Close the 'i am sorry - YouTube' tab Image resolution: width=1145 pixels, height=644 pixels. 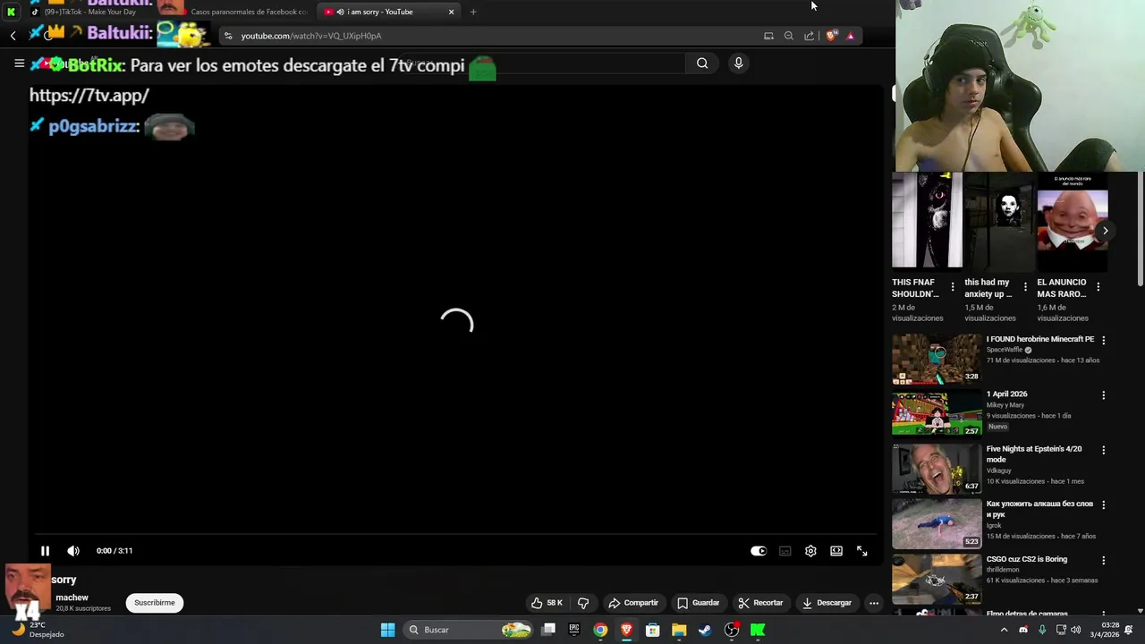tap(451, 12)
